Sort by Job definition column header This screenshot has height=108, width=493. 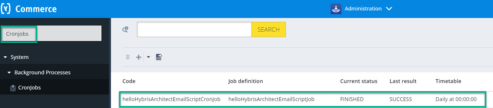tap(246, 81)
